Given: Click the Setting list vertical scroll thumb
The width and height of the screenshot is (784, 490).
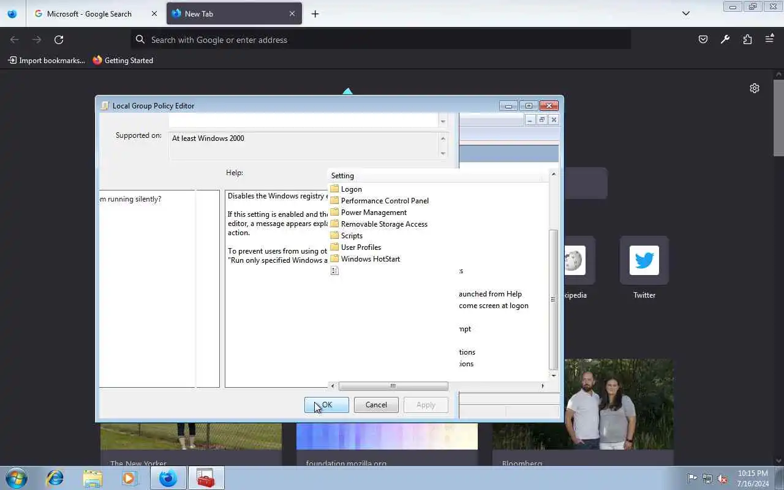Looking at the screenshot, I should 554,300.
